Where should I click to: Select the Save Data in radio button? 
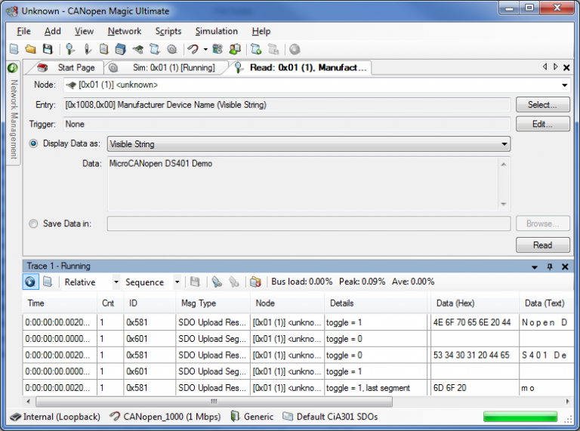click(x=33, y=223)
